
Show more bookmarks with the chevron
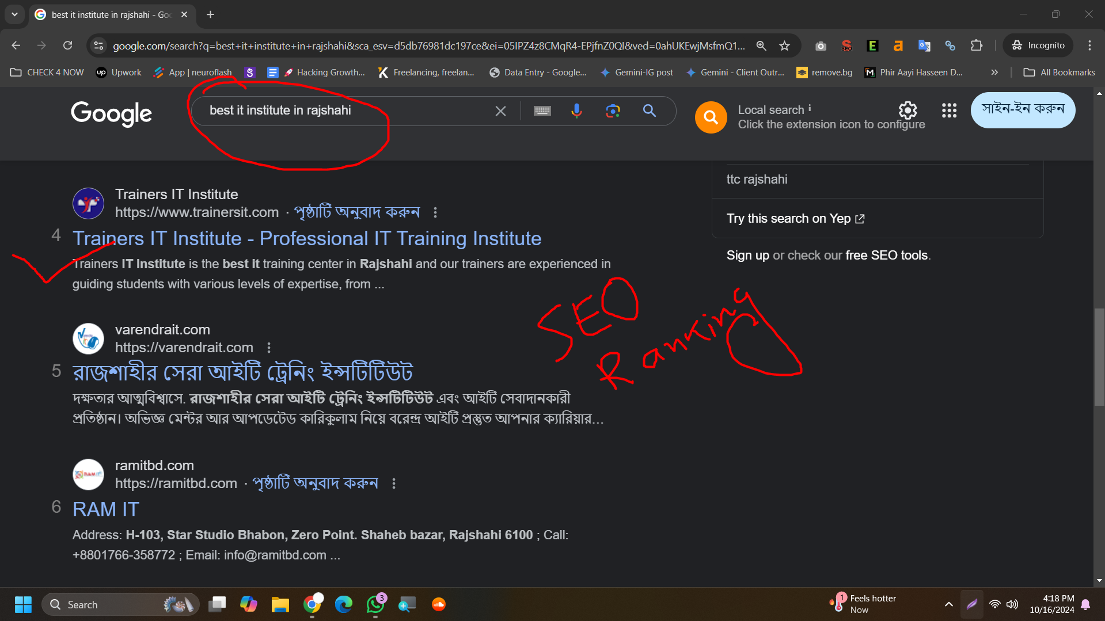click(994, 73)
